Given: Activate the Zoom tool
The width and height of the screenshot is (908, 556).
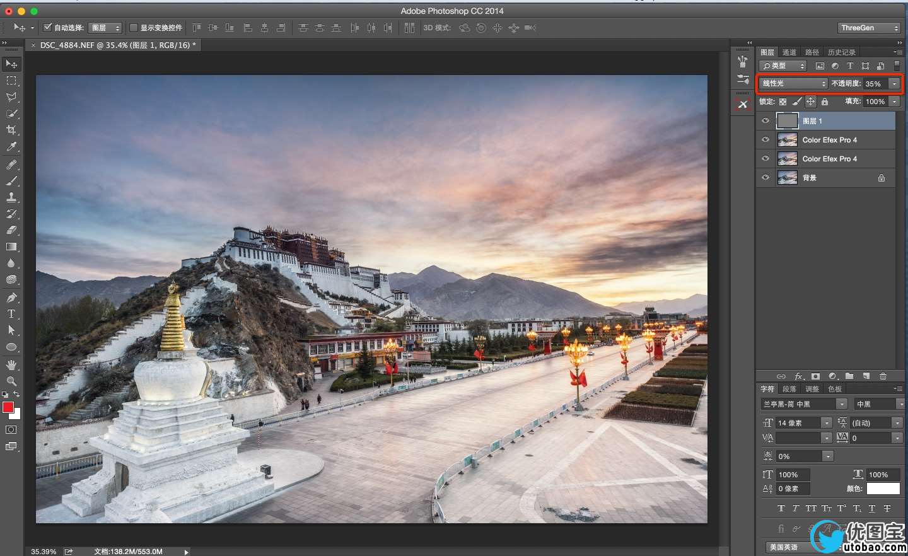Looking at the screenshot, I should coord(11,381).
